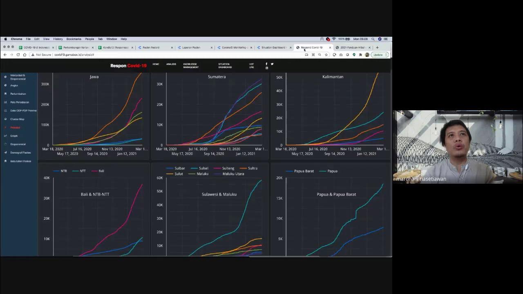
Task: Open the HOME link in site navigation
Action: tap(156, 64)
